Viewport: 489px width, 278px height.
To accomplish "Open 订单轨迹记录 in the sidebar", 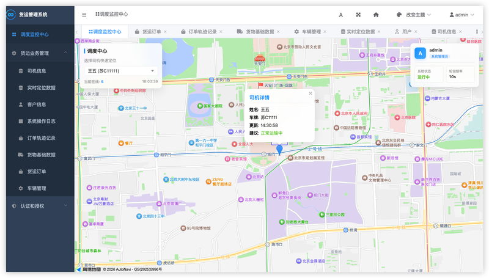I will pyautogui.click(x=40, y=138).
